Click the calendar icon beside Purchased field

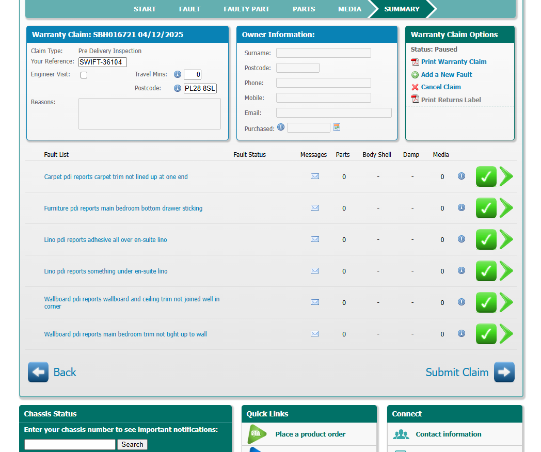pos(337,127)
